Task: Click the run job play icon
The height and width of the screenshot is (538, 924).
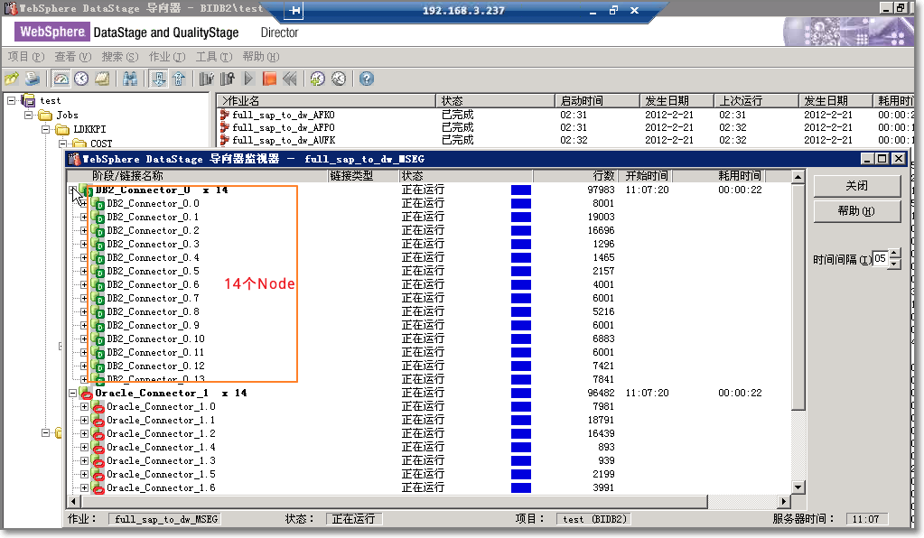Action: click(x=248, y=79)
